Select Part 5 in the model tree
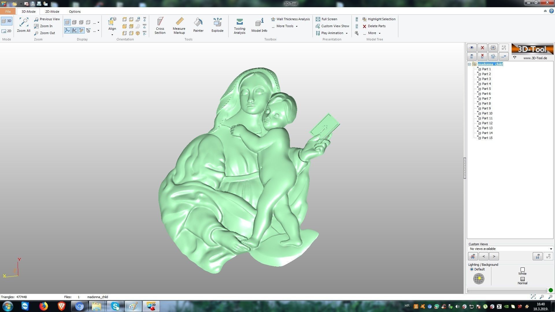555x312 pixels. point(486,89)
